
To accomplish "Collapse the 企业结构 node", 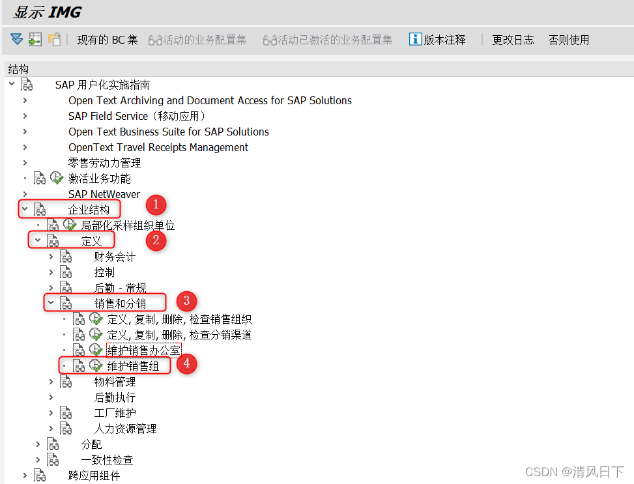I will click(x=25, y=209).
